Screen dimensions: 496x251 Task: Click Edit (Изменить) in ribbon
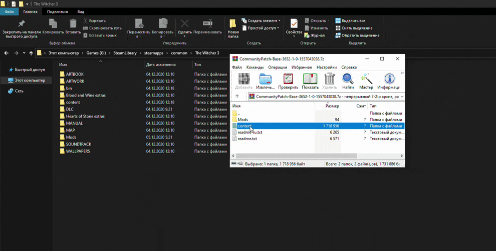(x=316, y=28)
